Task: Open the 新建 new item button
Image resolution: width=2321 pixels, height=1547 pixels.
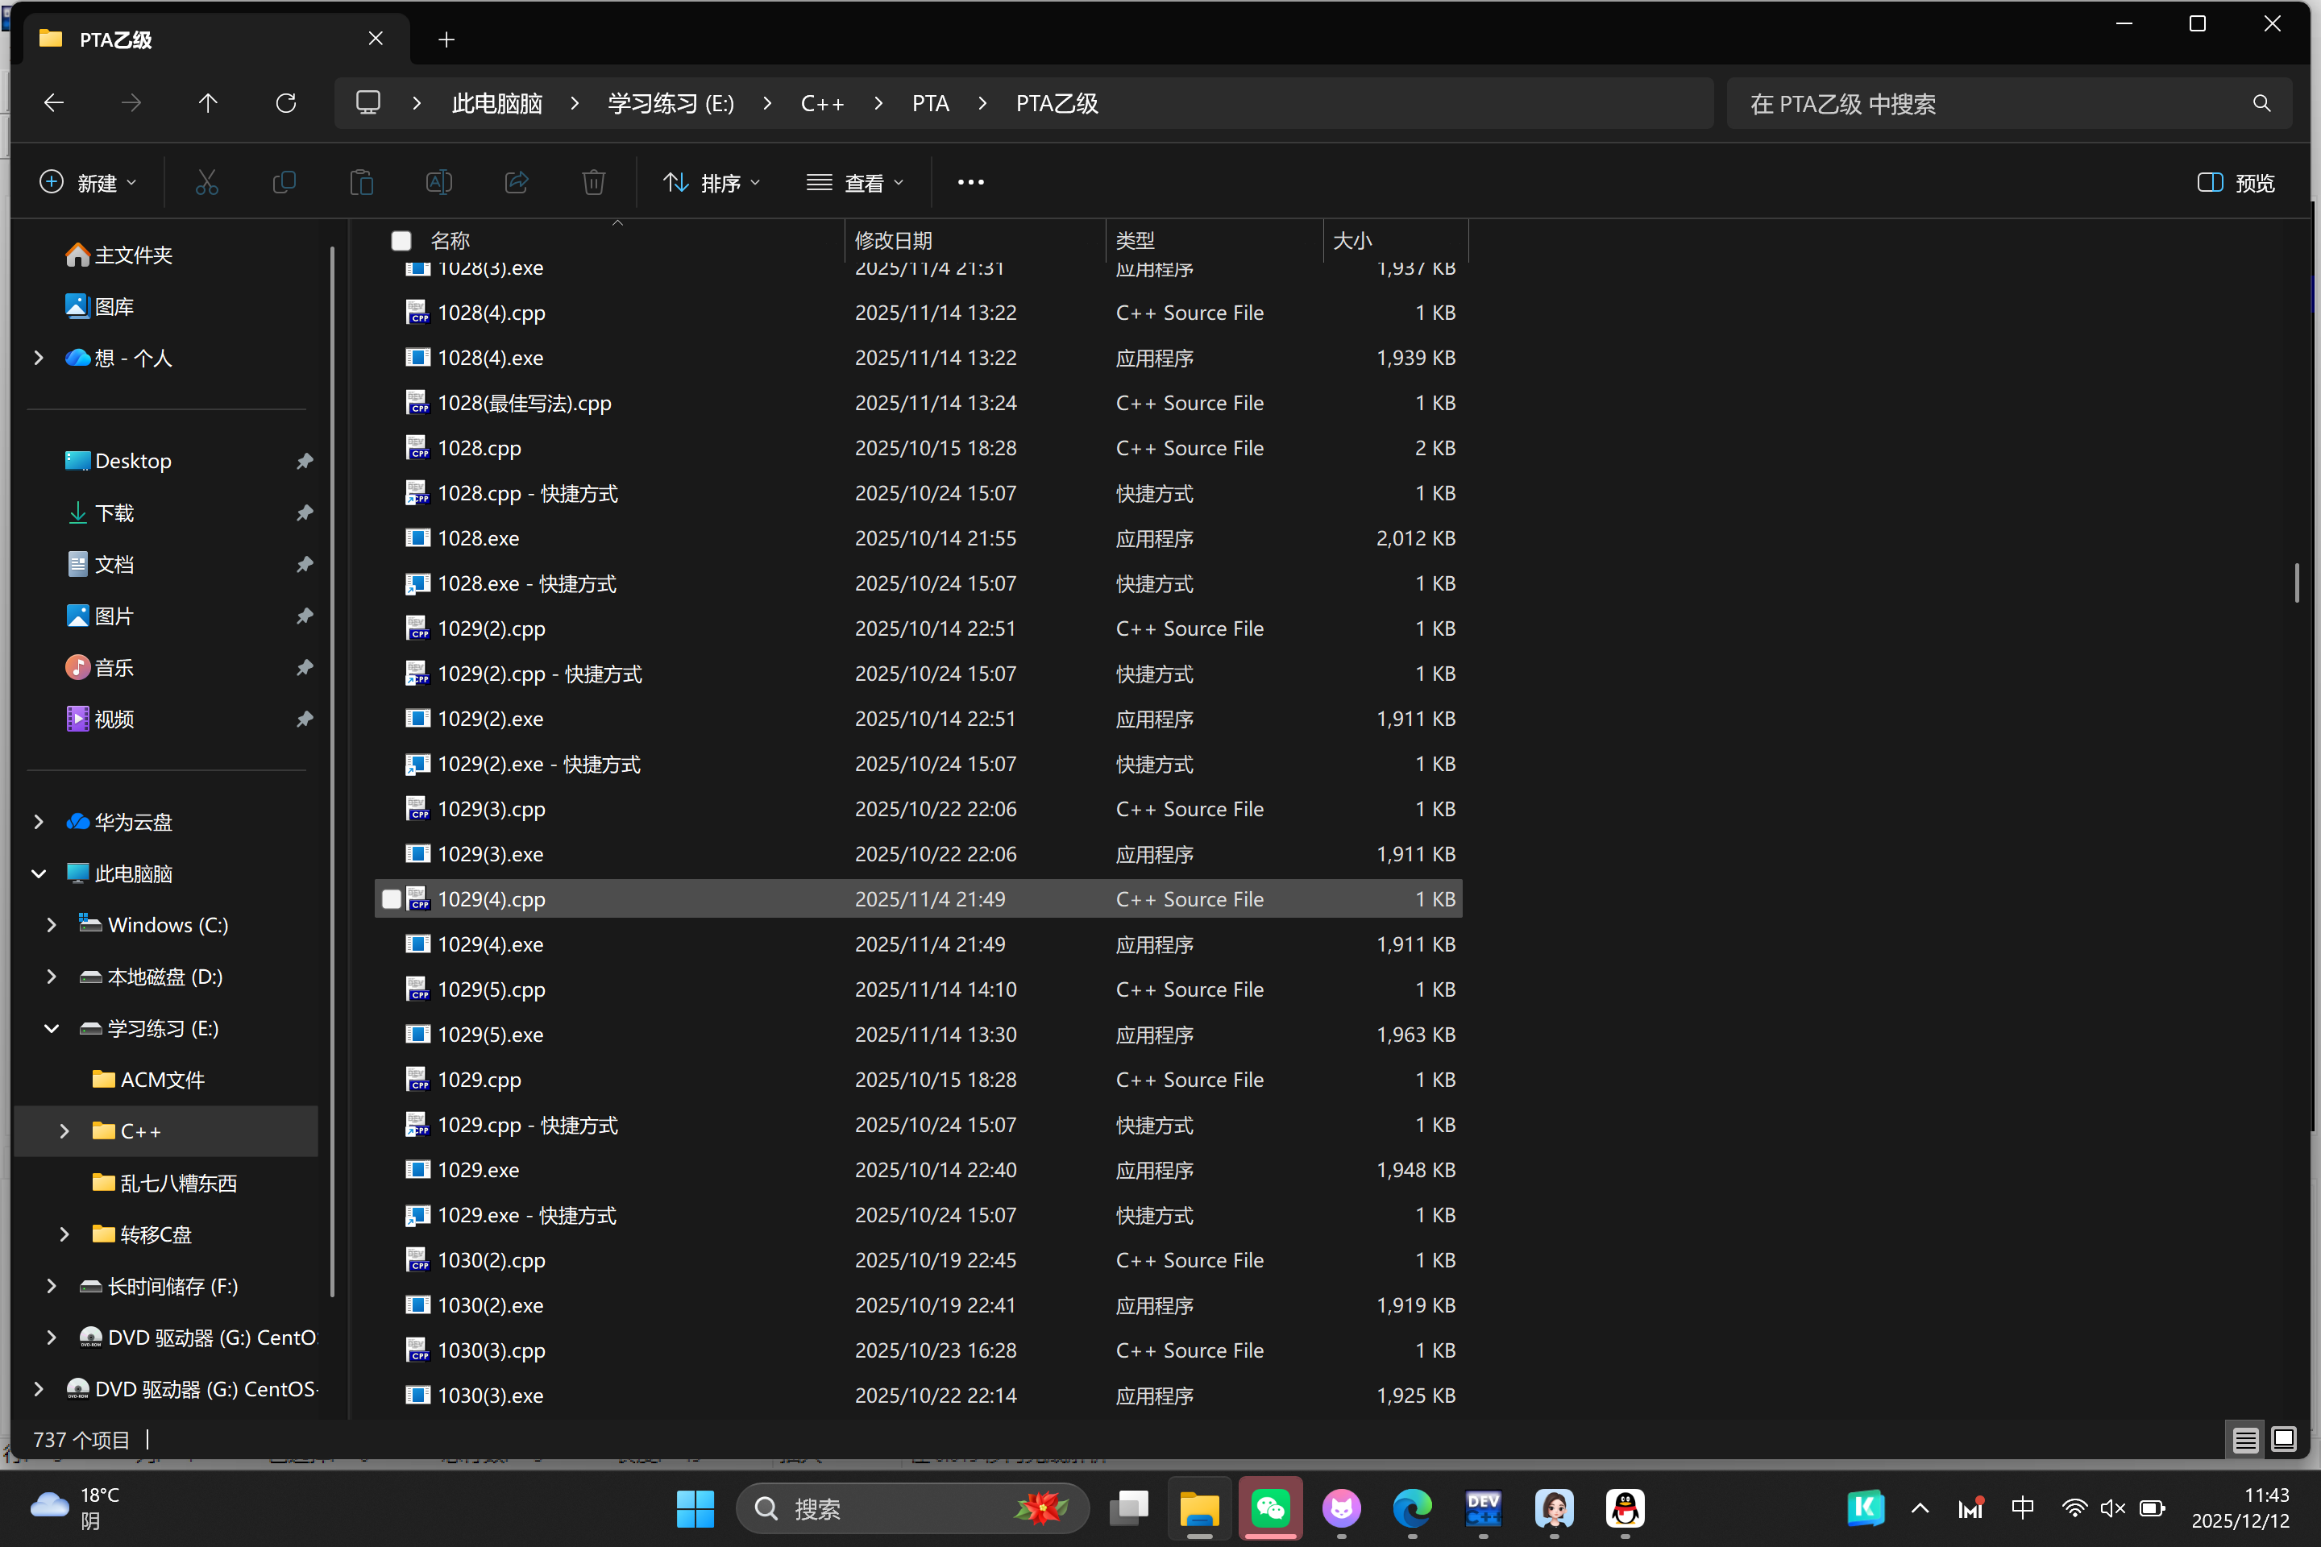Action: click(88, 183)
